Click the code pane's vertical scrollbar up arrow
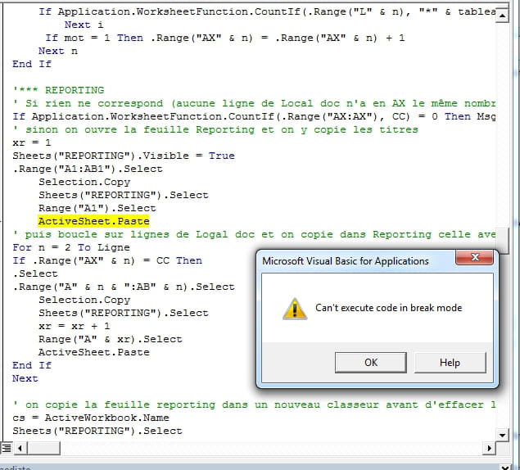Image resolution: width=520 pixels, height=470 pixels. pyautogui.click(x=503, y=16)
